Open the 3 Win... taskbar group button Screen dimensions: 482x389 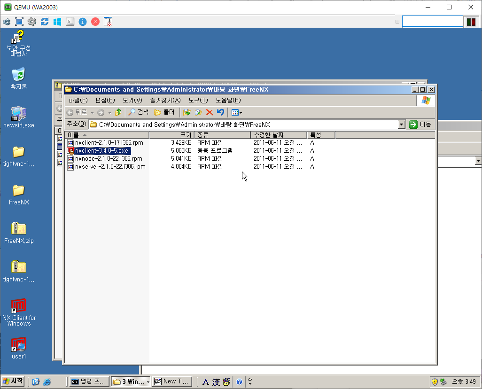tap(130, 381)
